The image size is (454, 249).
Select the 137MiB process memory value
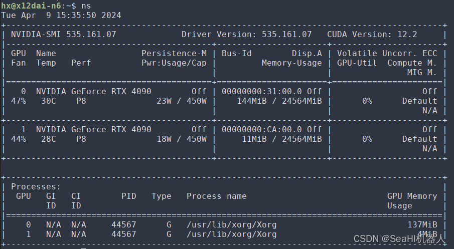pos(422,225)
